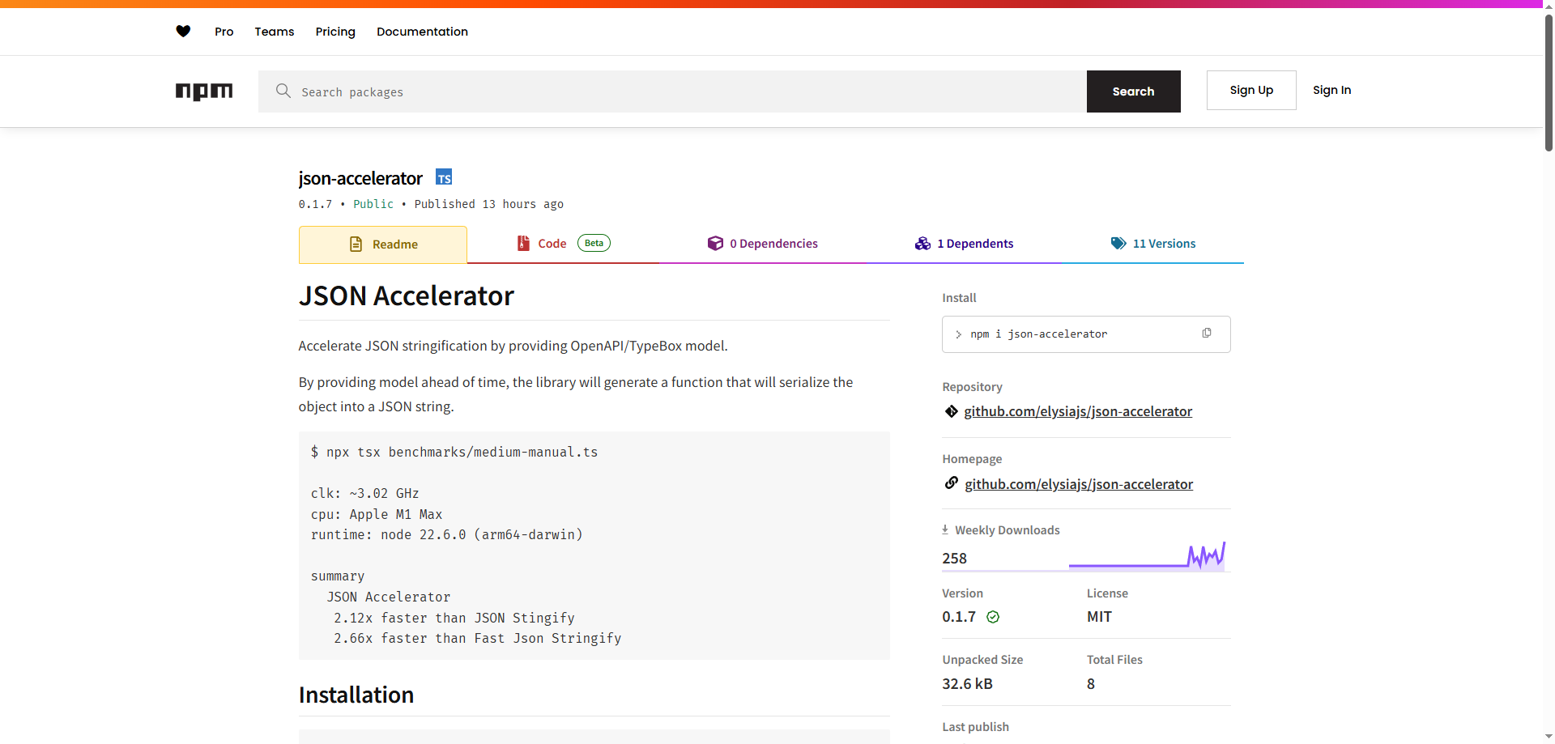The width and height of the screenshot is (1555, 744).
Task: Open the Repository github.com/elysiajs/json-accelerator link
Action: coord(1078,411)
